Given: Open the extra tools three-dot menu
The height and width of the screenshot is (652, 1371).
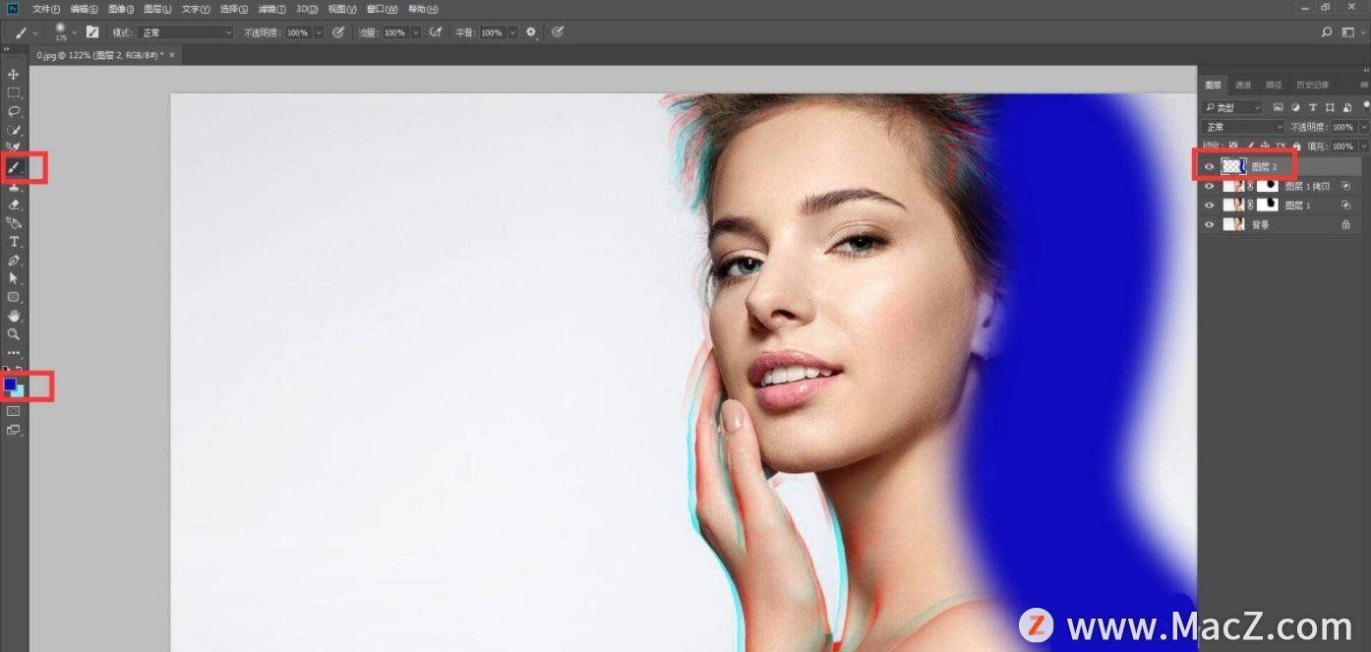Looking at the screenshot, I should 14,352.
